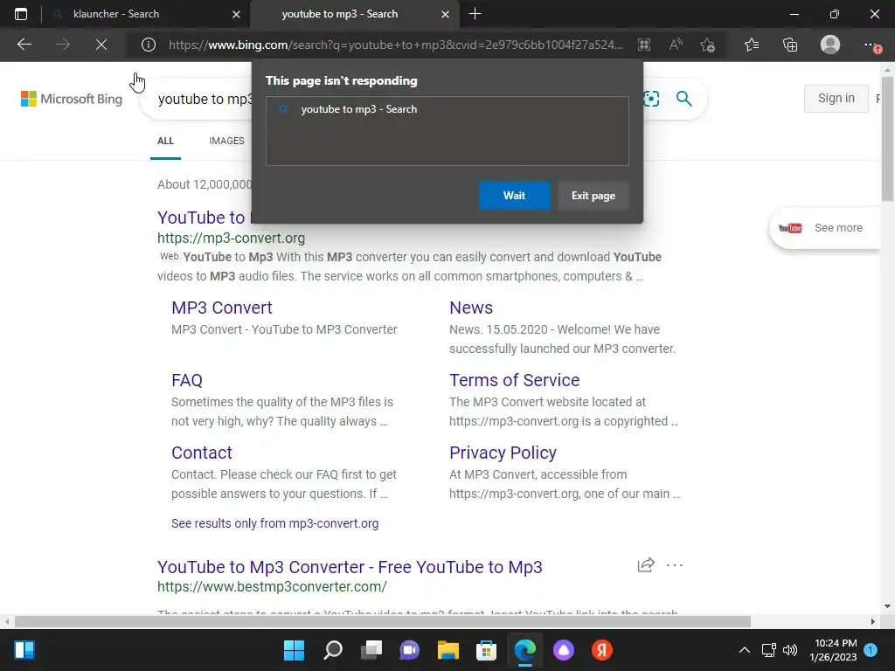Start Read Aloud from address bar

click(x=676, y=45)
